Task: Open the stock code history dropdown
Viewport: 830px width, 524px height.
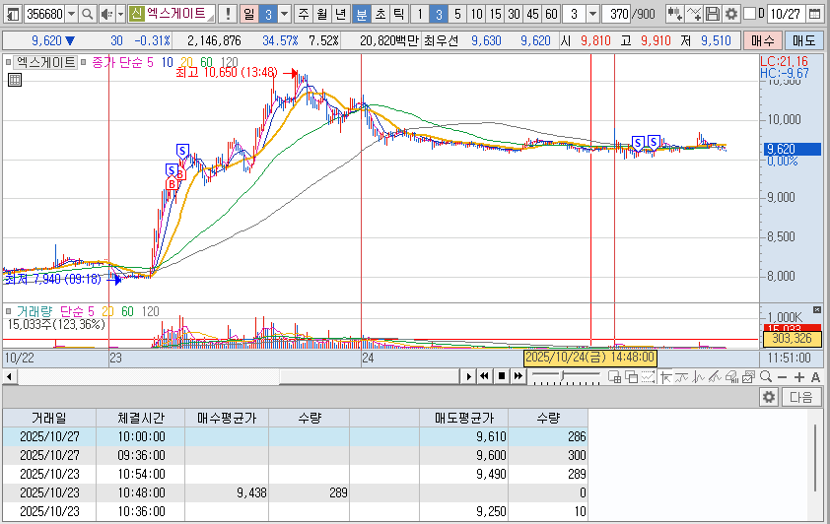Action: pyautogui.click(x=70, y=14)
